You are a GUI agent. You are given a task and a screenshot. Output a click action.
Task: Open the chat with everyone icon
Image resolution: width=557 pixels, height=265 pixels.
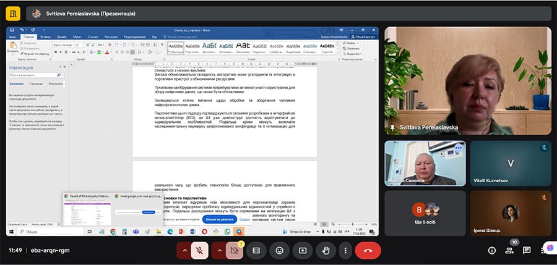point(527,250)
